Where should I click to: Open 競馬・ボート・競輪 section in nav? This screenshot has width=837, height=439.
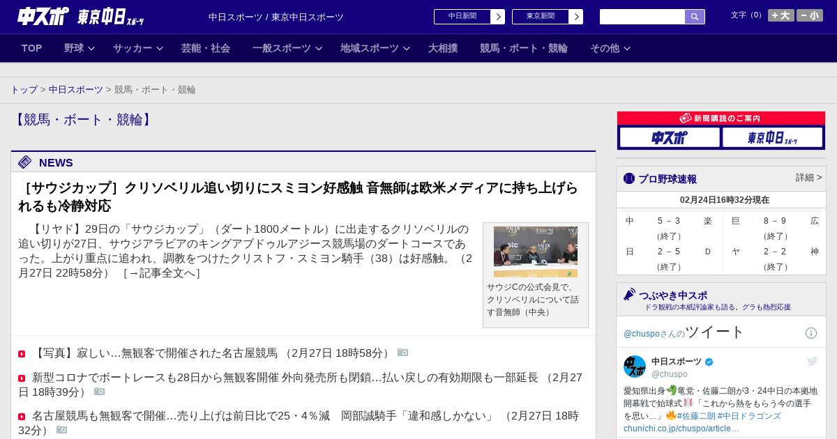pyautogui.click(x=524, y=48)
